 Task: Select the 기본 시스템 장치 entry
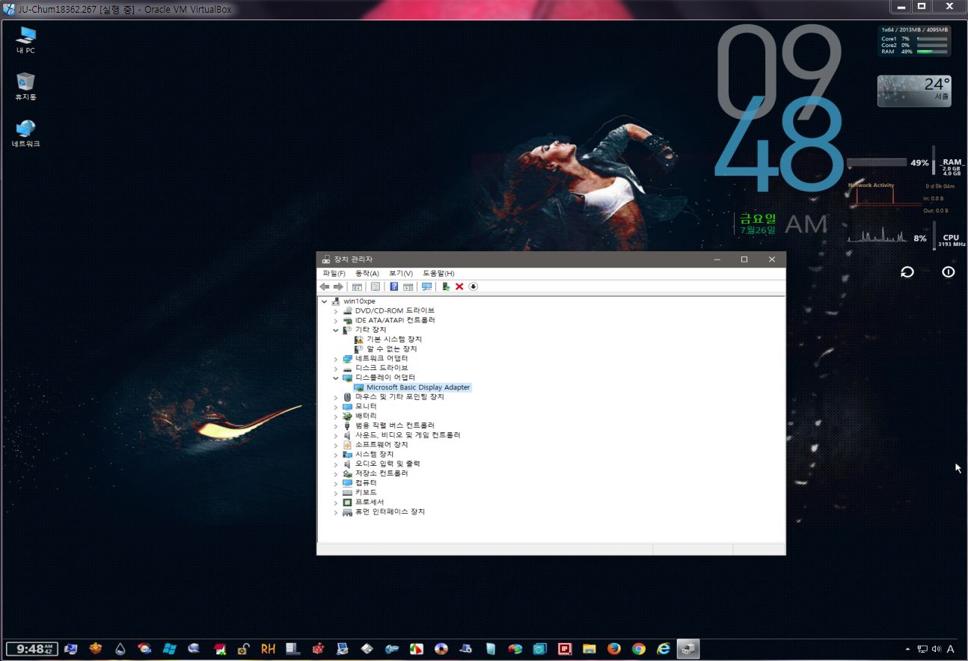pyautogui.click(x=393, y=339)
